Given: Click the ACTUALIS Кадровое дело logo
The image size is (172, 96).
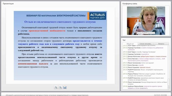Looking at the screenshot, I should pos(97,16).
